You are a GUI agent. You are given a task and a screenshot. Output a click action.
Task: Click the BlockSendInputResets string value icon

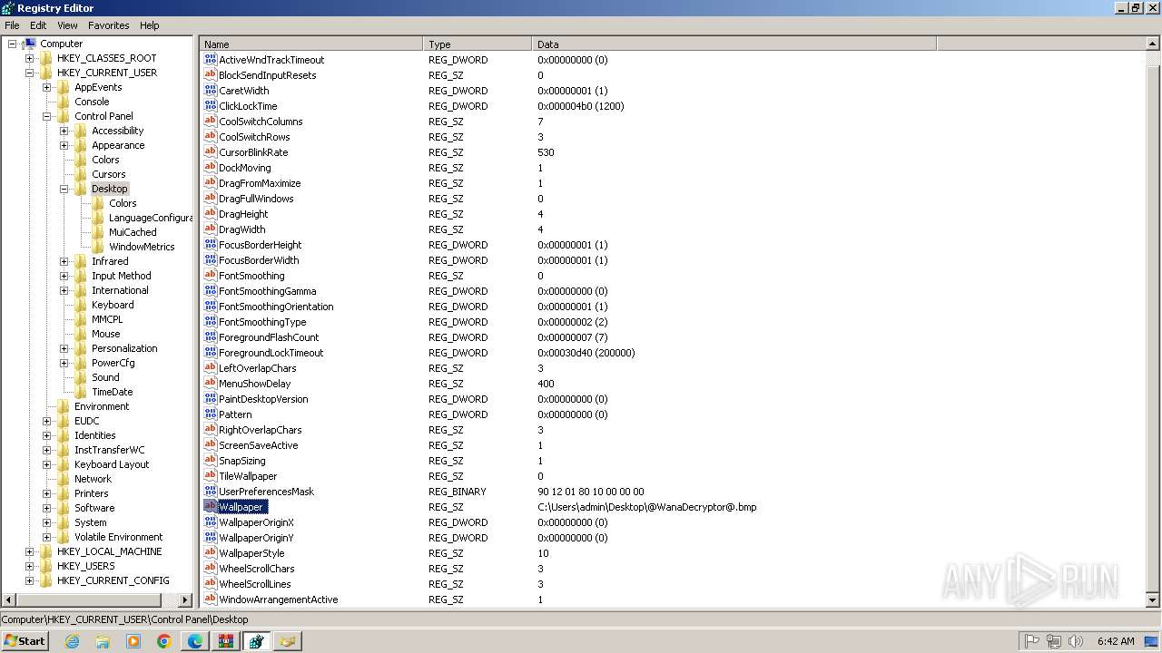(x=211, y=75)
